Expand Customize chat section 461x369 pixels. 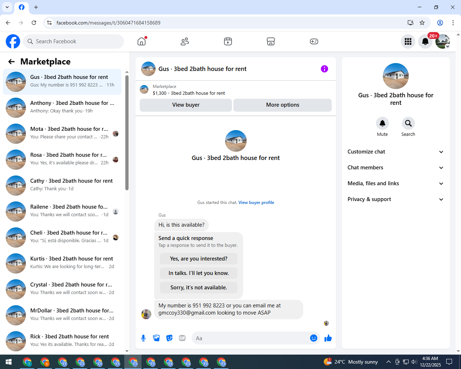coord(396,152)
